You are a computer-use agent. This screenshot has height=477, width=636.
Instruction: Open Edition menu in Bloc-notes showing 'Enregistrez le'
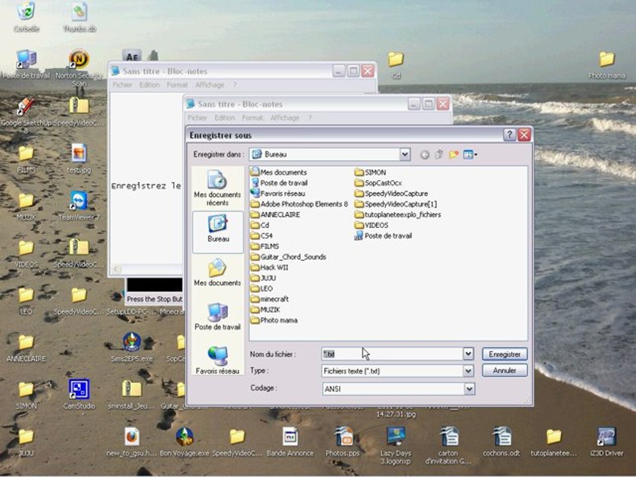click(149, 85)
